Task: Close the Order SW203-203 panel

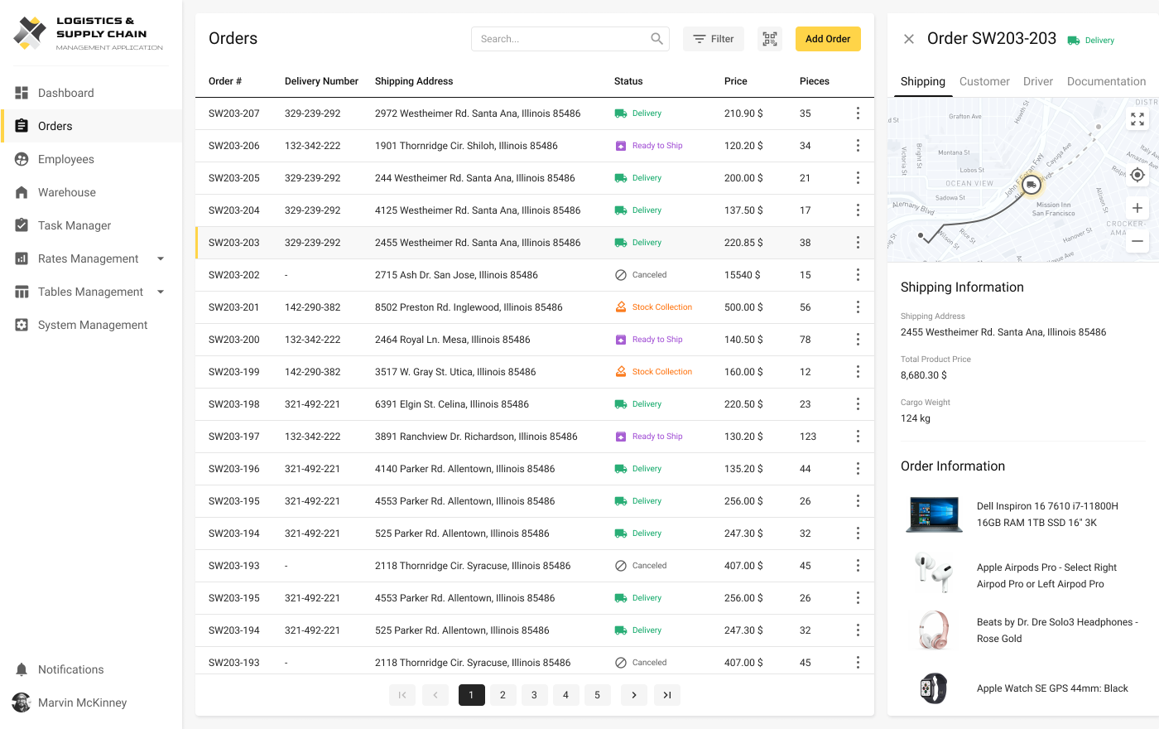Action: tap(908, 38)
